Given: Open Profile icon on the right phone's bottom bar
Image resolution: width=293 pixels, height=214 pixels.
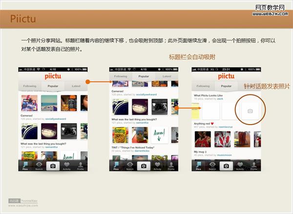Looking at the screenshot, I should (x=254, y=166).
